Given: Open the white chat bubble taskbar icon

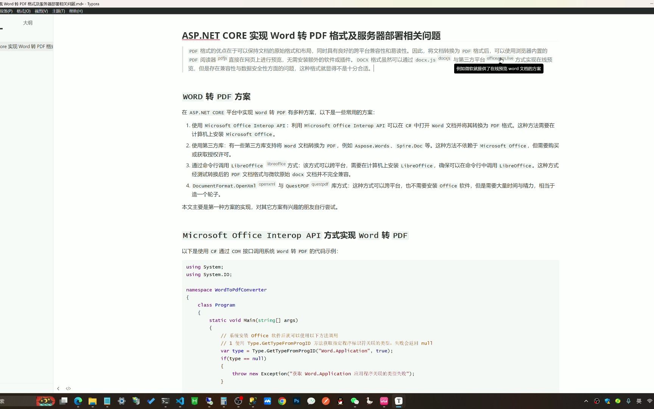Looking at the screenshot, I should (311, 401).
